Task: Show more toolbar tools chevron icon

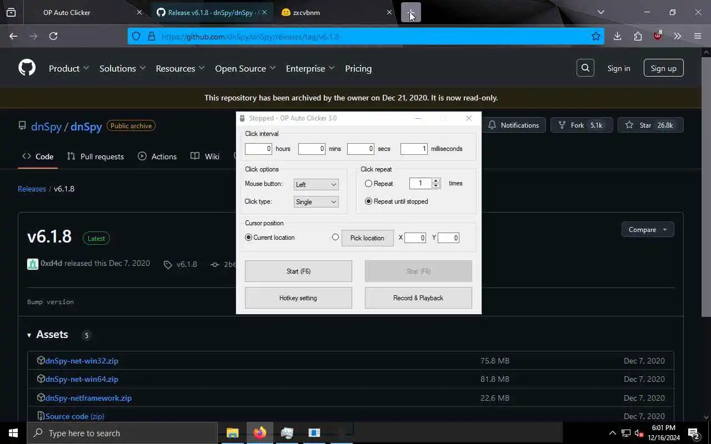Action: coord(678,36)
